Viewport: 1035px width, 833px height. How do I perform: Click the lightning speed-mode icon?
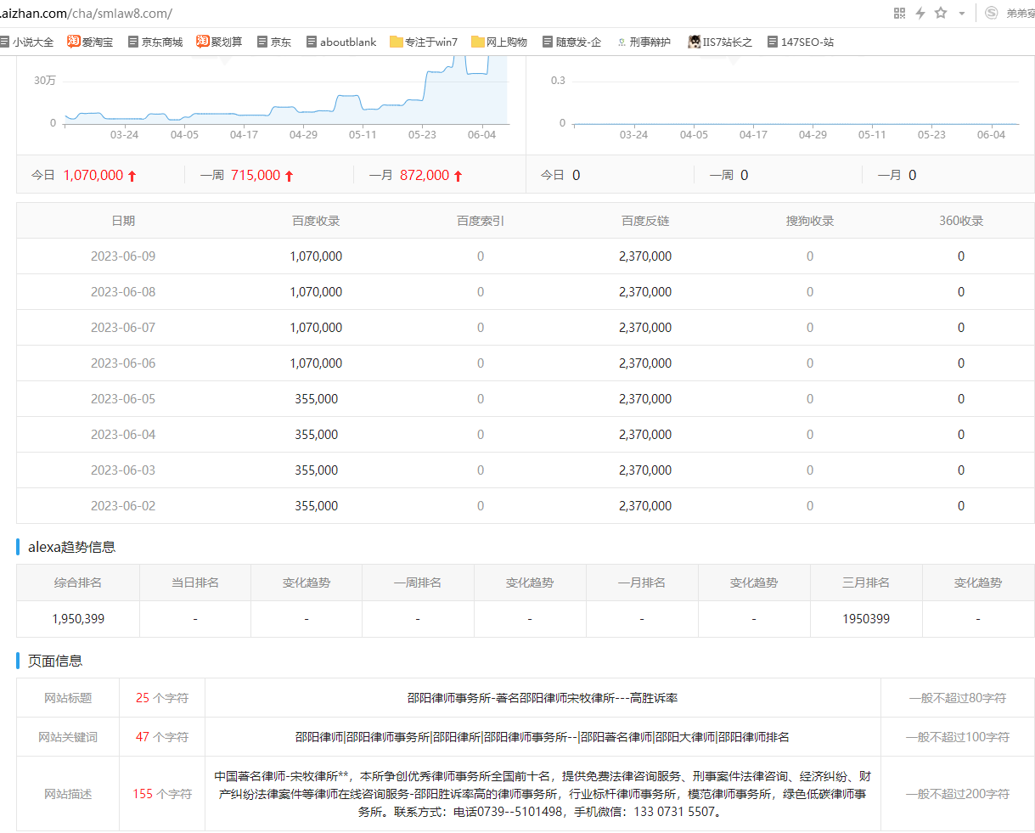pyautogui.click(x=920, y=13)
